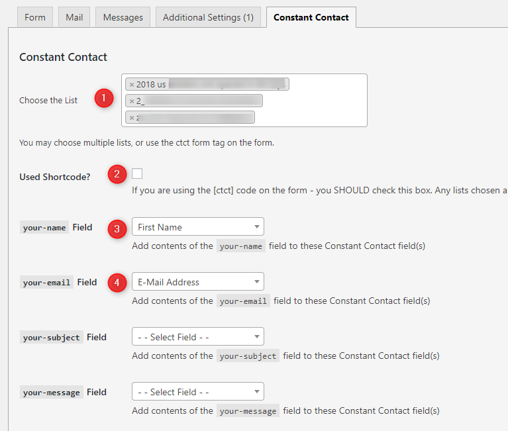Click the 'Constant Contact' section heading
Viewport: 508px width, 431px height.
pos(63,57)
